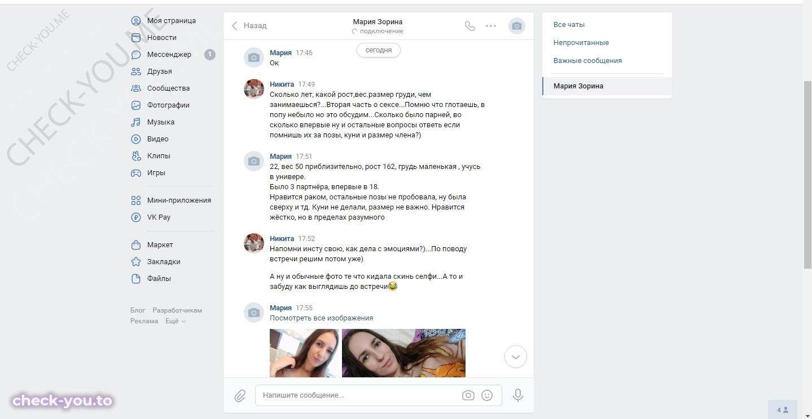Open the Friends icon in sidebar
812x419 pixels.
[136, 72]
